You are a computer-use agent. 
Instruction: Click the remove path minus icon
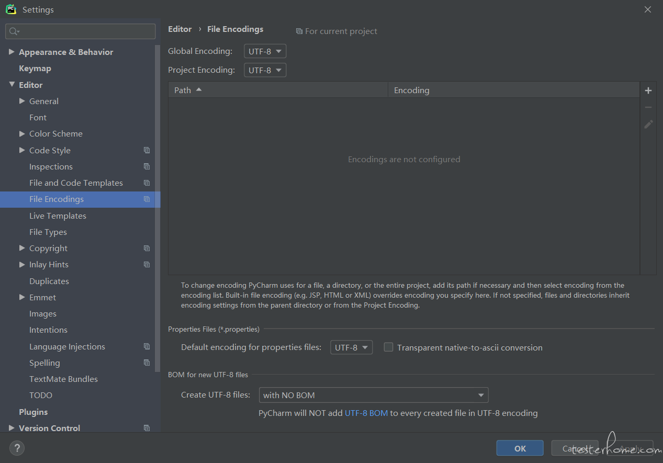click(x=648, y=107)
